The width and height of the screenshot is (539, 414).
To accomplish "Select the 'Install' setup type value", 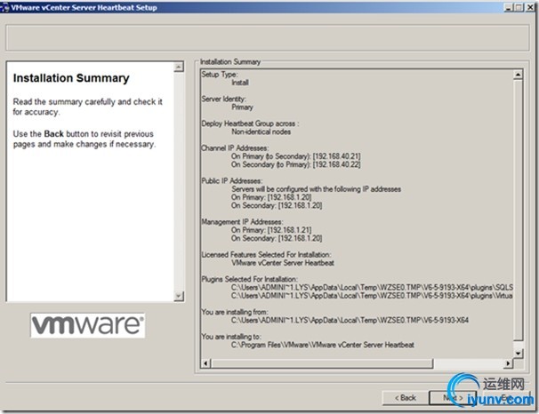I will [x=240, y=83].
